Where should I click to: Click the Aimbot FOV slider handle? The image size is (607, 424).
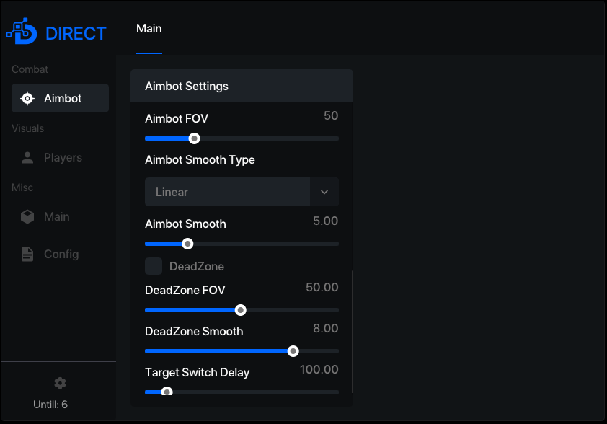coord(195,138)
